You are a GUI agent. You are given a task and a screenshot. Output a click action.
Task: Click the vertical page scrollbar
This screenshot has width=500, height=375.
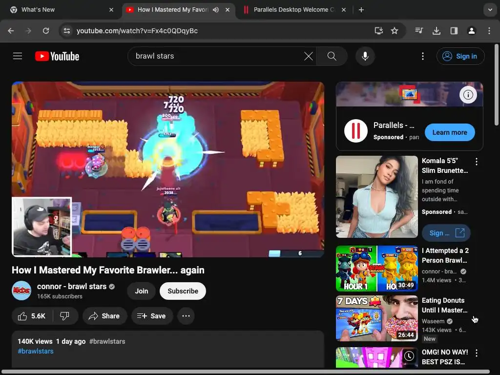coord(496,85)
